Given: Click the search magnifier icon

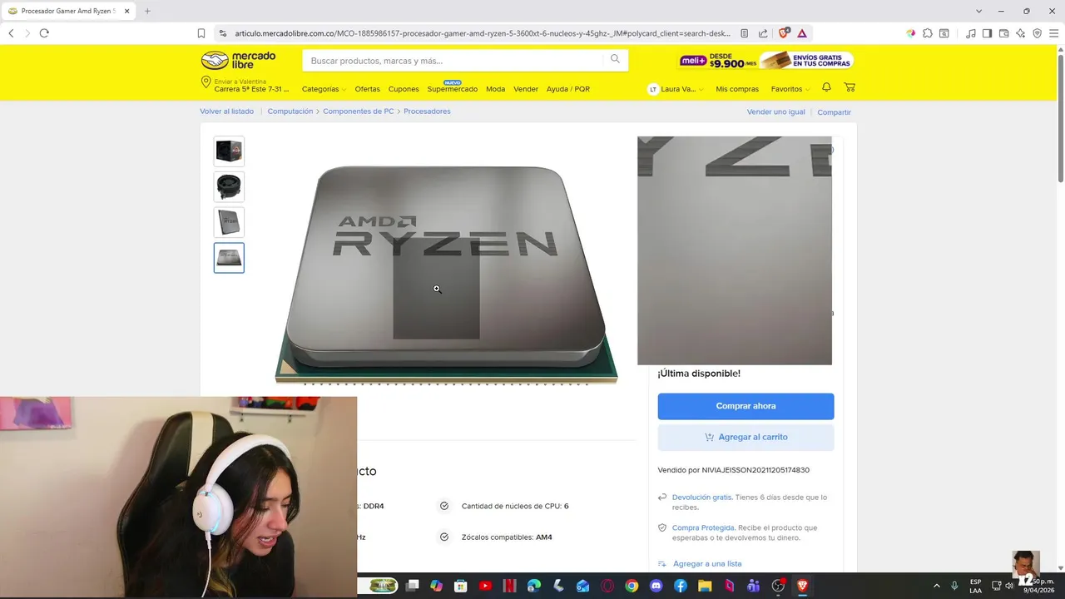Looking at the screenshot, I should click(615, 59).
